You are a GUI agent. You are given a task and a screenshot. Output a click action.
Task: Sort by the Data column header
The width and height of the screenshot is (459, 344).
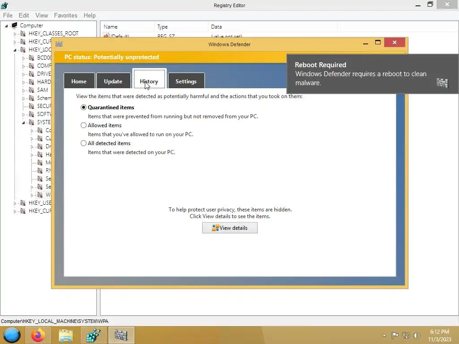pyautogui.click(x=273, y=26)
